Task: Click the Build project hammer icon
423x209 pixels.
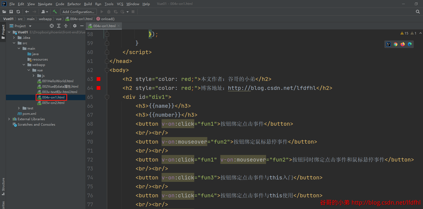Action: pyautogui.click(x=55, y=12)
